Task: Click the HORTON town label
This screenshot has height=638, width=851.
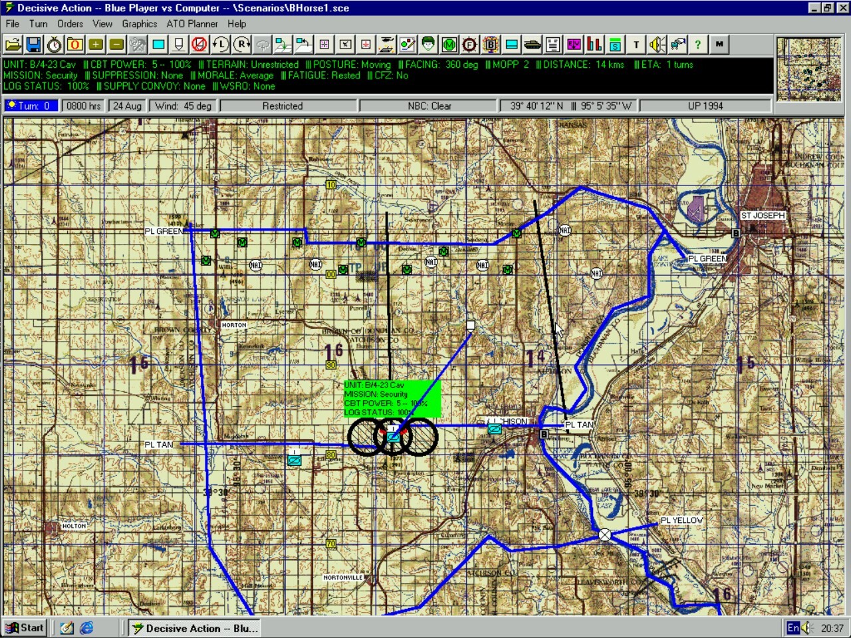Action: coord(234,325)
